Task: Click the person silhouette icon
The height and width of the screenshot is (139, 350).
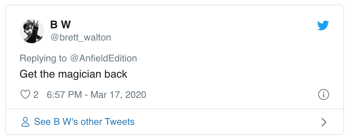Action: (x=25, y=122)
